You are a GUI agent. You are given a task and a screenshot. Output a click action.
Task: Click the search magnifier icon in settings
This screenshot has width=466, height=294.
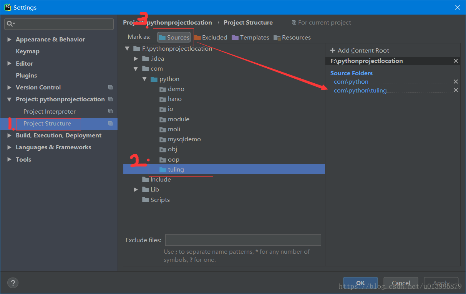(9, 24)
